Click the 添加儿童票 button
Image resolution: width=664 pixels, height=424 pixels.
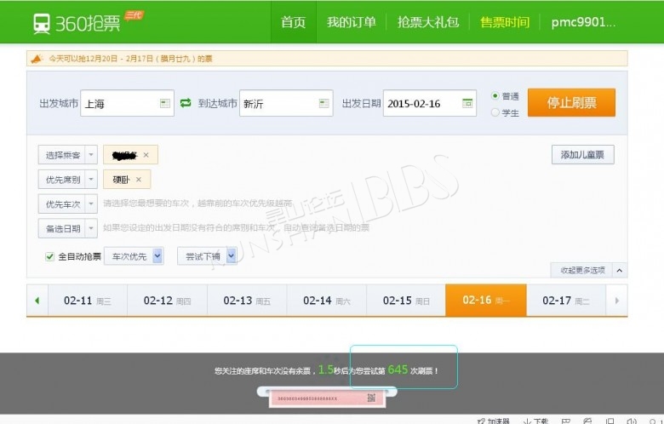(582, 155)
